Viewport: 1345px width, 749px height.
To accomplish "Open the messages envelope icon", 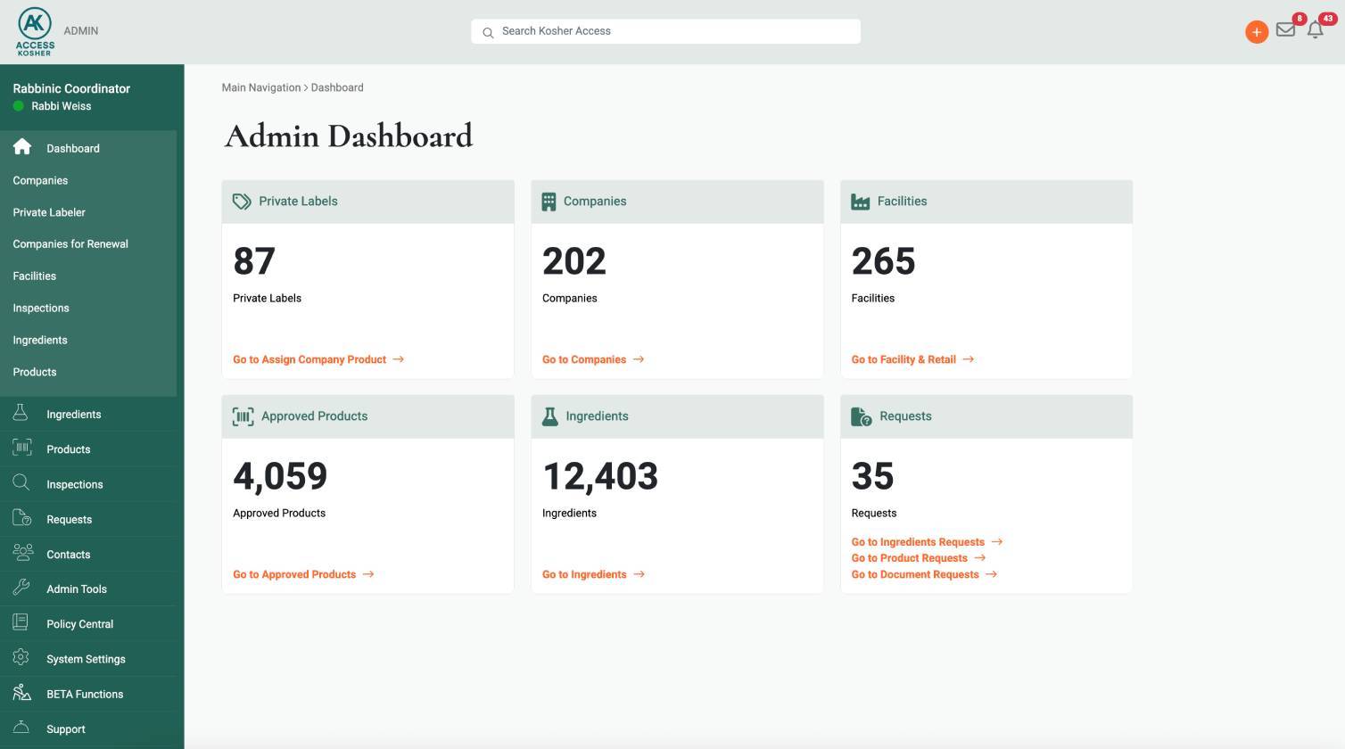I will coord(1285,30).
